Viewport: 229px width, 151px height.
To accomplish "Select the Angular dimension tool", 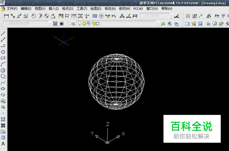I will pyautogui.click(x=53, y=16).
